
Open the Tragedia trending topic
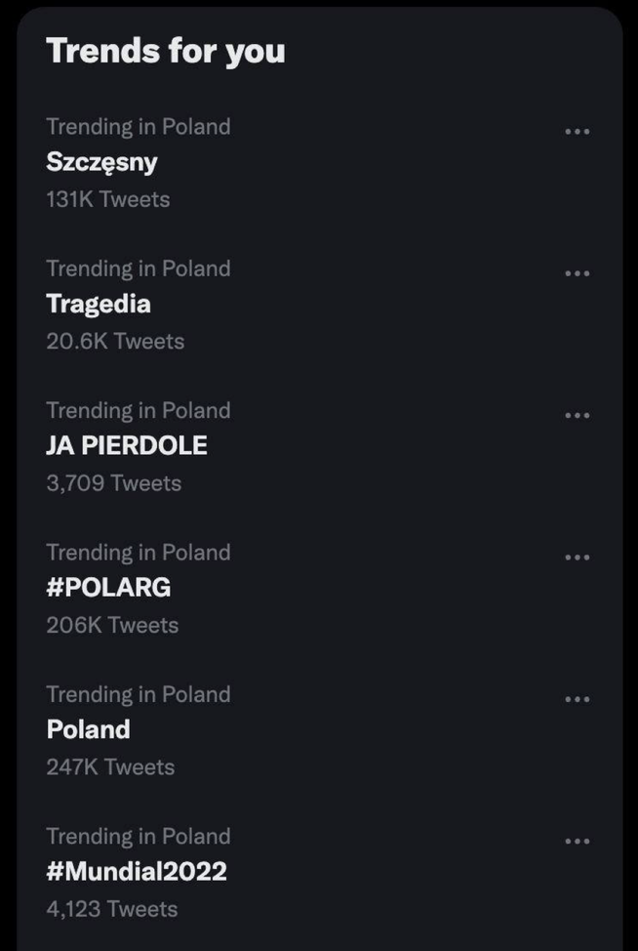click(99, 304)
